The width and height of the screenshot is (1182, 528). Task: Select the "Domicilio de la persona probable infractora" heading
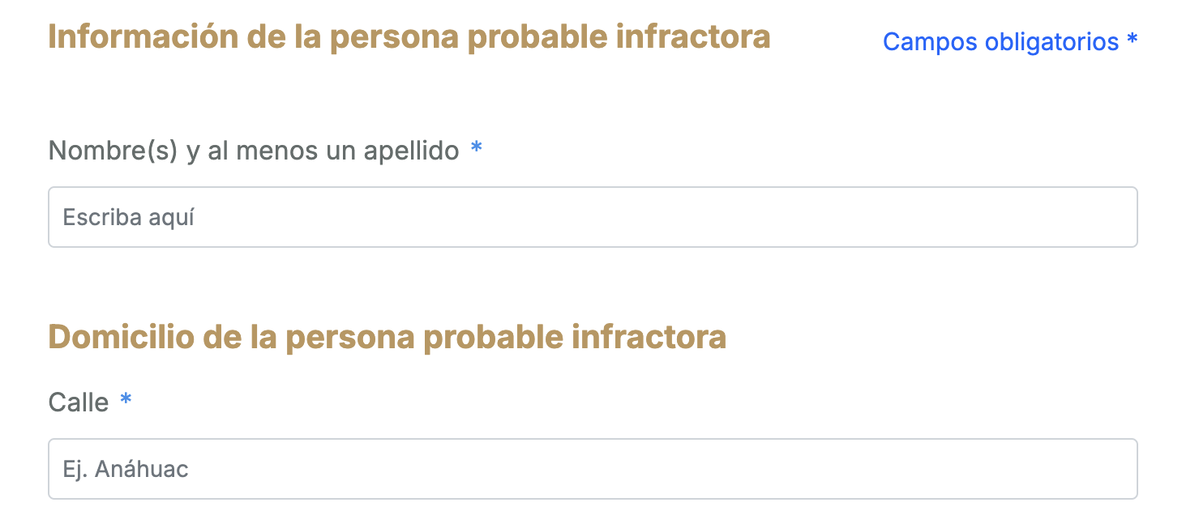[x=387, y=337]
